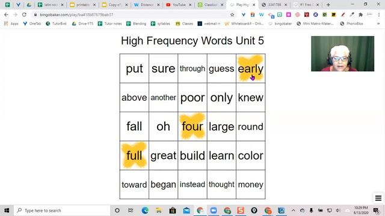This screenshot has width=385, height=216.
Task: Click the taskbar clock showing 10:29 PM
Action: tap(360, 211)
